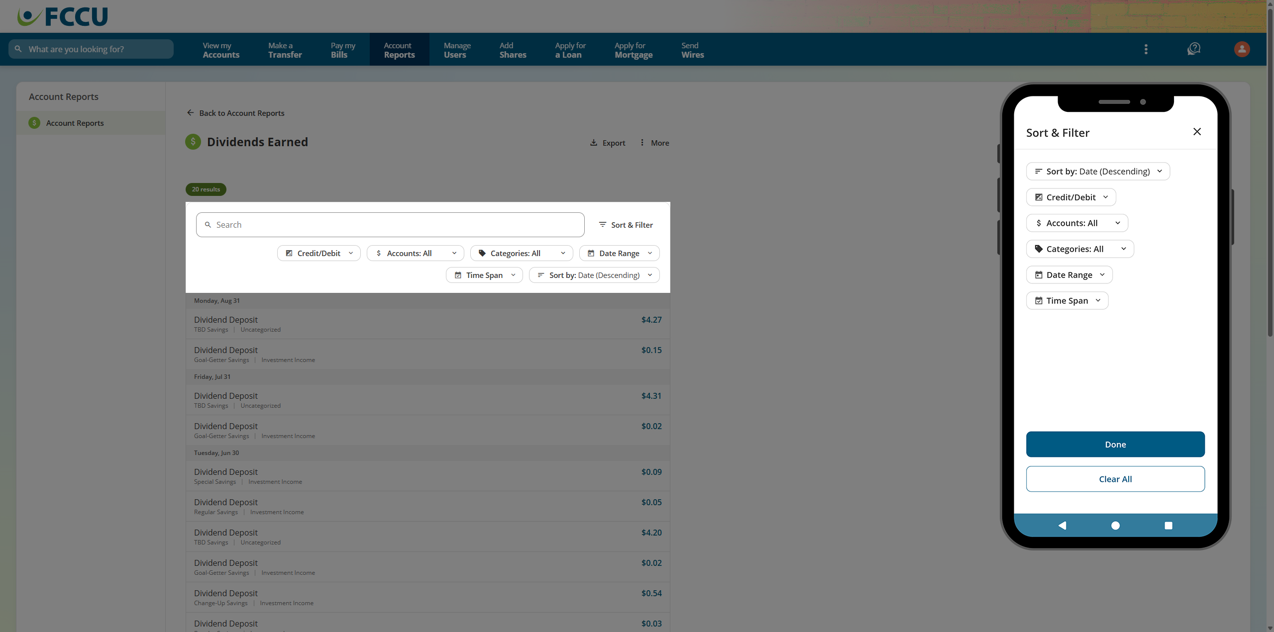This screenshot has width=1274, height=632.
Task: Open Make a Transfer menu
Action: 285,49
